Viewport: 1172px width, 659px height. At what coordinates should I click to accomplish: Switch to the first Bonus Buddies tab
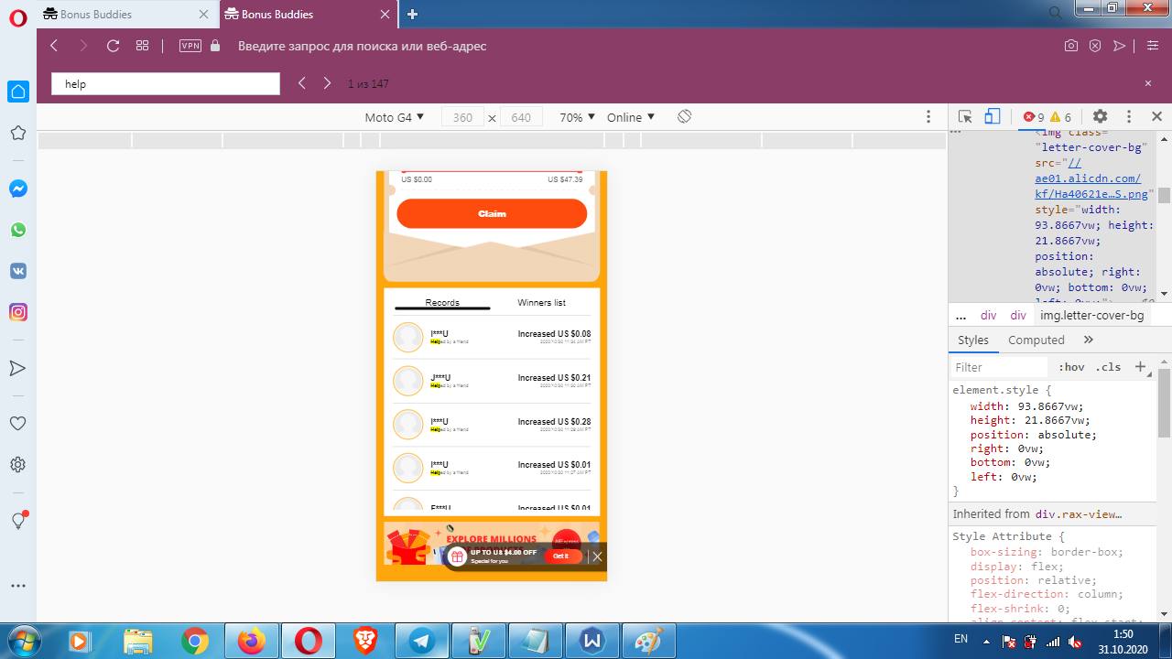click(x=126, y=14)
